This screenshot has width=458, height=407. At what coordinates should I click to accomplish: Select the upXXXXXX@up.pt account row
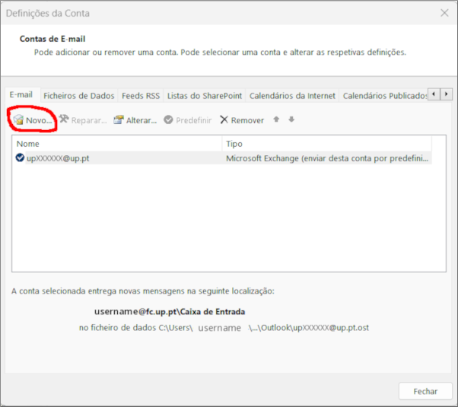point(222,158)
